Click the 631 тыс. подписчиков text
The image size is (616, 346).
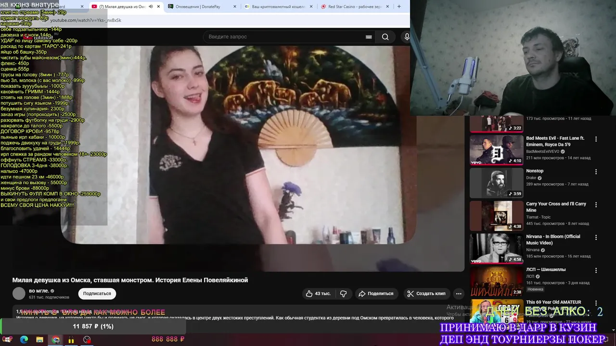click(x=49, y=297)
